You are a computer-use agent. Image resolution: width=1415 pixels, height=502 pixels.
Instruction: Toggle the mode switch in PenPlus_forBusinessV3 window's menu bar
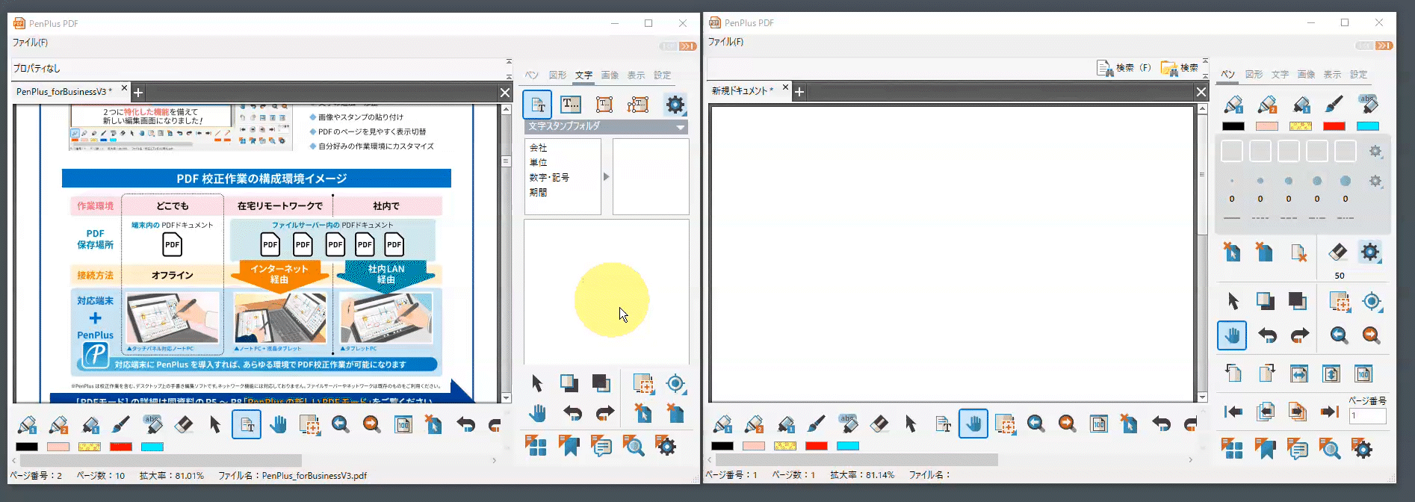[x=678, y=46]
